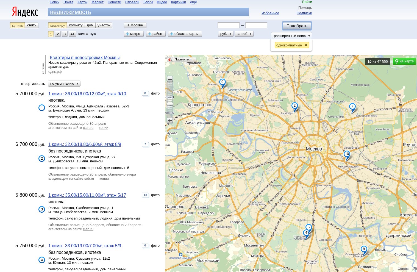Zoom out the map with minus button
This screenshot has height=272, width=417.
[x=170, y=79]
